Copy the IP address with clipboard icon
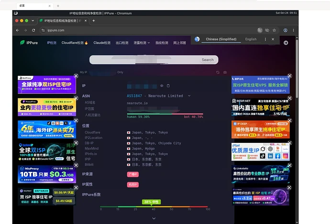Viewport: 330px width, 224px height. point(168,86)
